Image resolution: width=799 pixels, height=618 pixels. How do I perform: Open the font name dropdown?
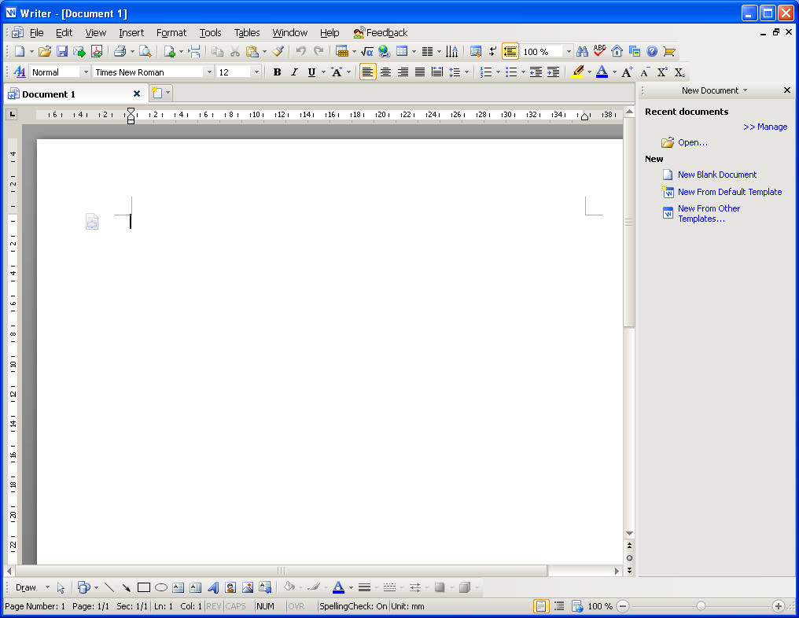click(x=209, y=72)
